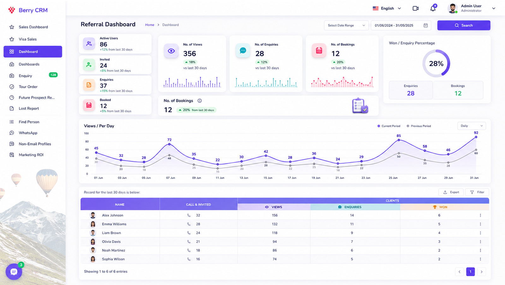The width and height of the screenshot is (505, 285).
Task: Toggle Previous Period legend series
Action: (x=419, y=126)
